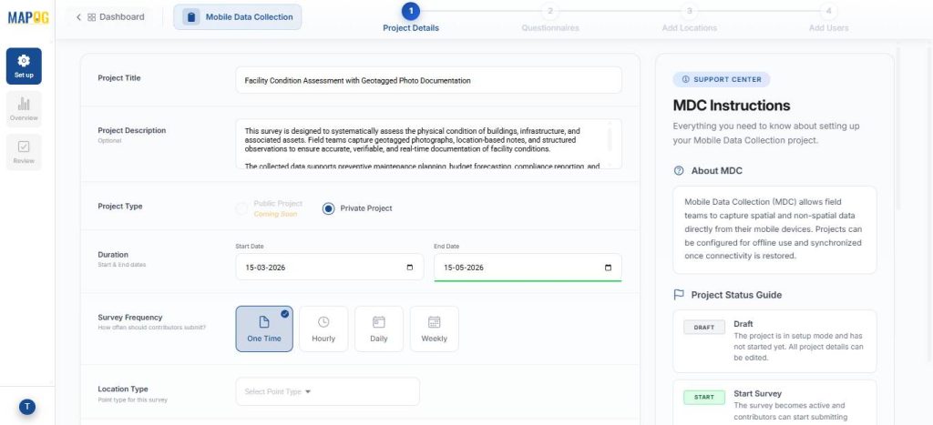Image resolution: width=933 pixels, height=425 pixels.
Task: Click the One Time document icon
Action: 264,322
